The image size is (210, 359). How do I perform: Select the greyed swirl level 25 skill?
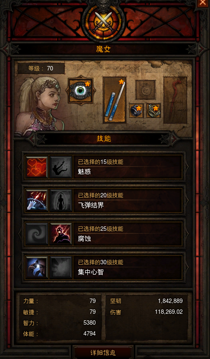click(37, 234)
